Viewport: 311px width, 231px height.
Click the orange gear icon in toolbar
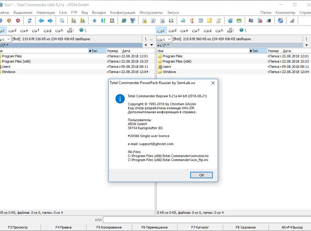pos(9,21)
